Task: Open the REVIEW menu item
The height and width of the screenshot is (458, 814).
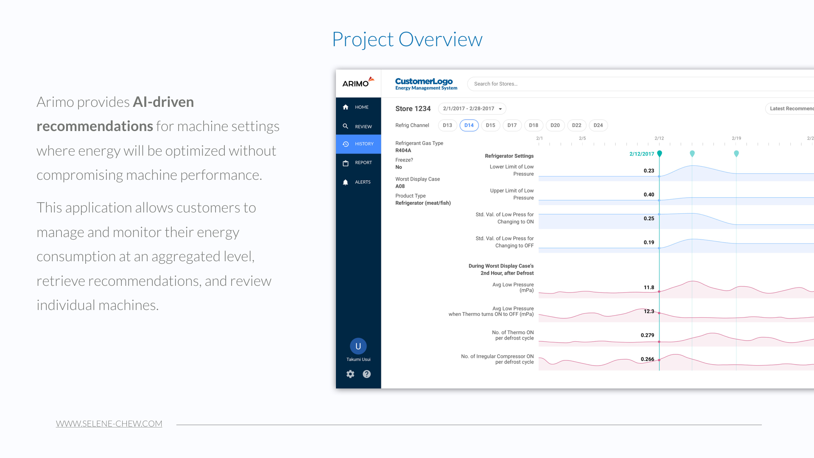Action: (x=358, y=126)
